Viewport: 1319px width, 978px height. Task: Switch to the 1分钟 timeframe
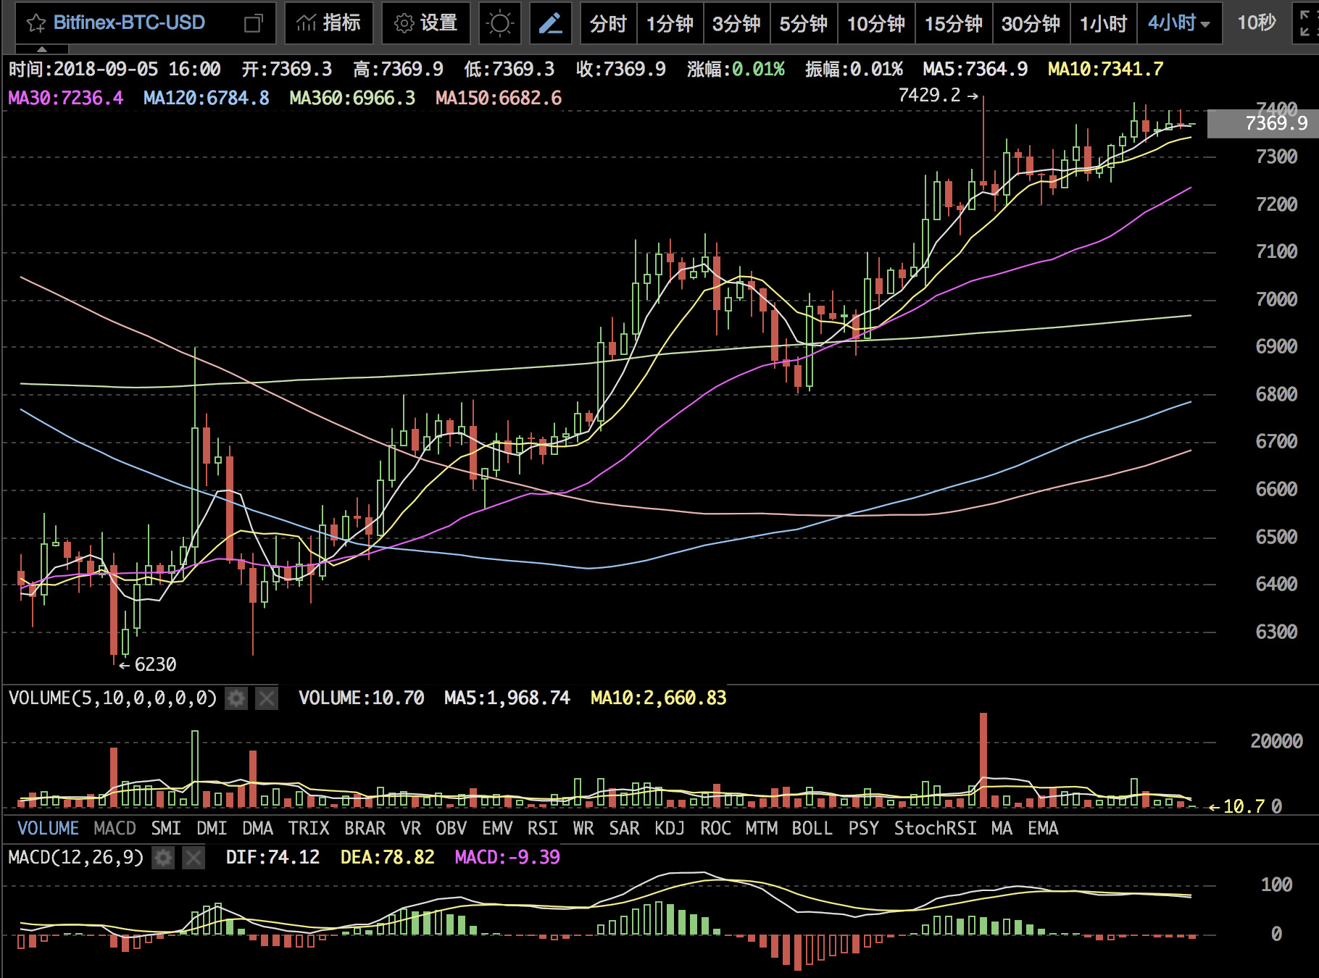tap(670, 23)
